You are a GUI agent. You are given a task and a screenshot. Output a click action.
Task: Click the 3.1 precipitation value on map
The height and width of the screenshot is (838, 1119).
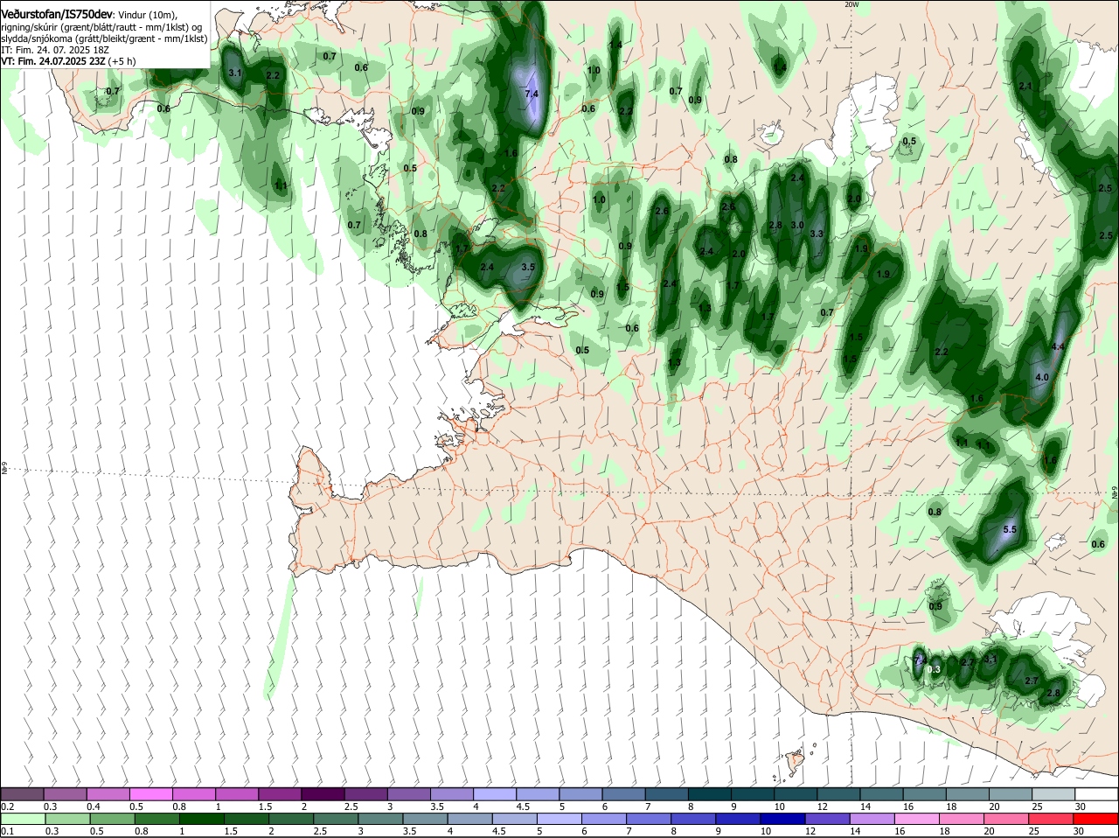(x=234, y=73)
